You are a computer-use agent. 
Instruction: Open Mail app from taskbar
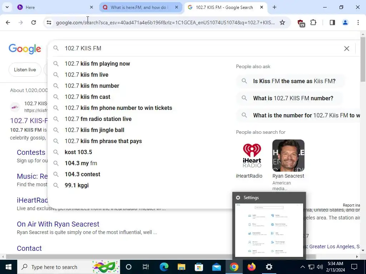(216, 267)
